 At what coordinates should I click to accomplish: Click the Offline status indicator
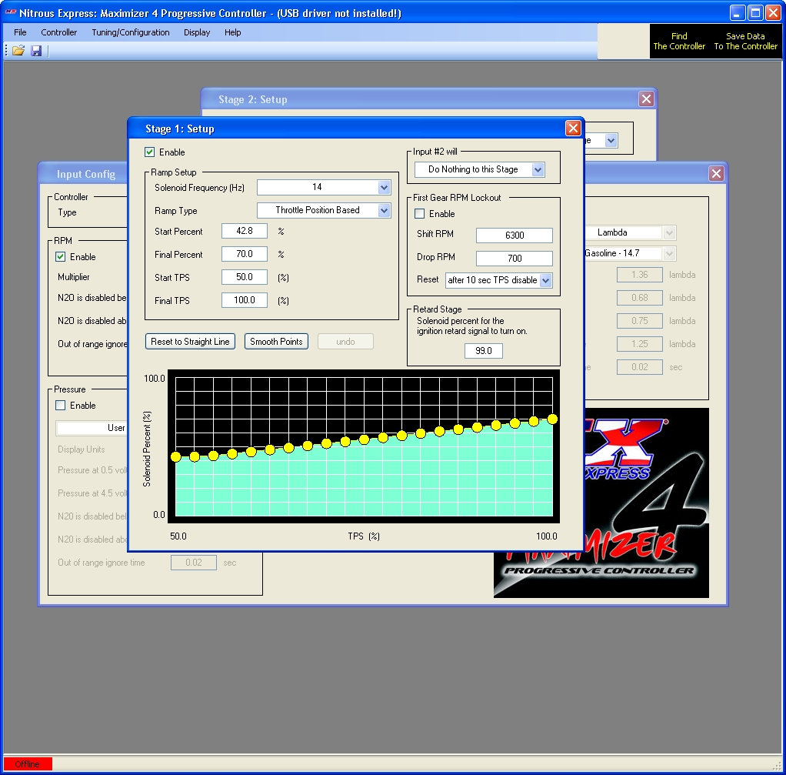(27, 764)
